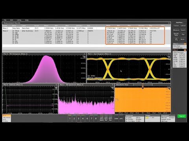
Task: Open the File menu
Action: [5, 20]
